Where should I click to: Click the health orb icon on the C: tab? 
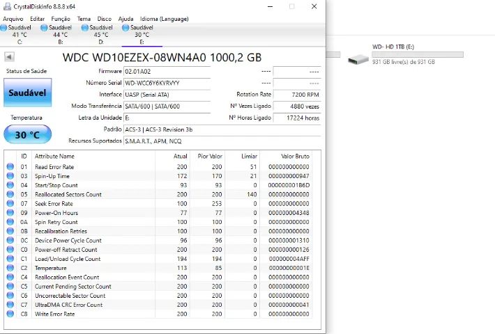(3, 28)
